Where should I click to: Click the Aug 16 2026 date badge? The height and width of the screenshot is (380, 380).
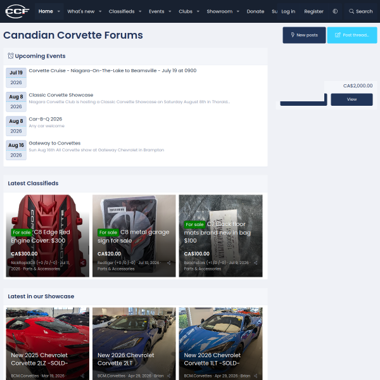16,150
